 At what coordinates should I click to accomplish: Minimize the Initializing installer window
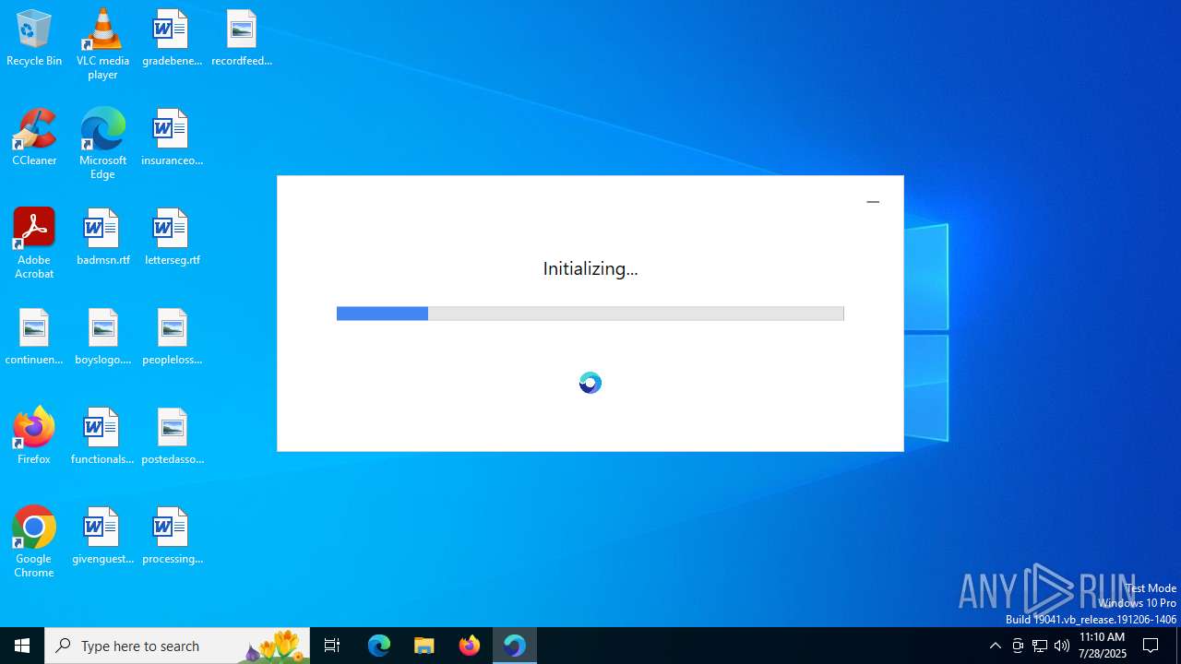pyautogui.click(x=873, y=202)
